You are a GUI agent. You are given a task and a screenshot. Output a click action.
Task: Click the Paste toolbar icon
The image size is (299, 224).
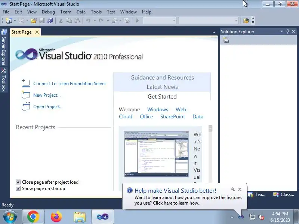point(77,21)
